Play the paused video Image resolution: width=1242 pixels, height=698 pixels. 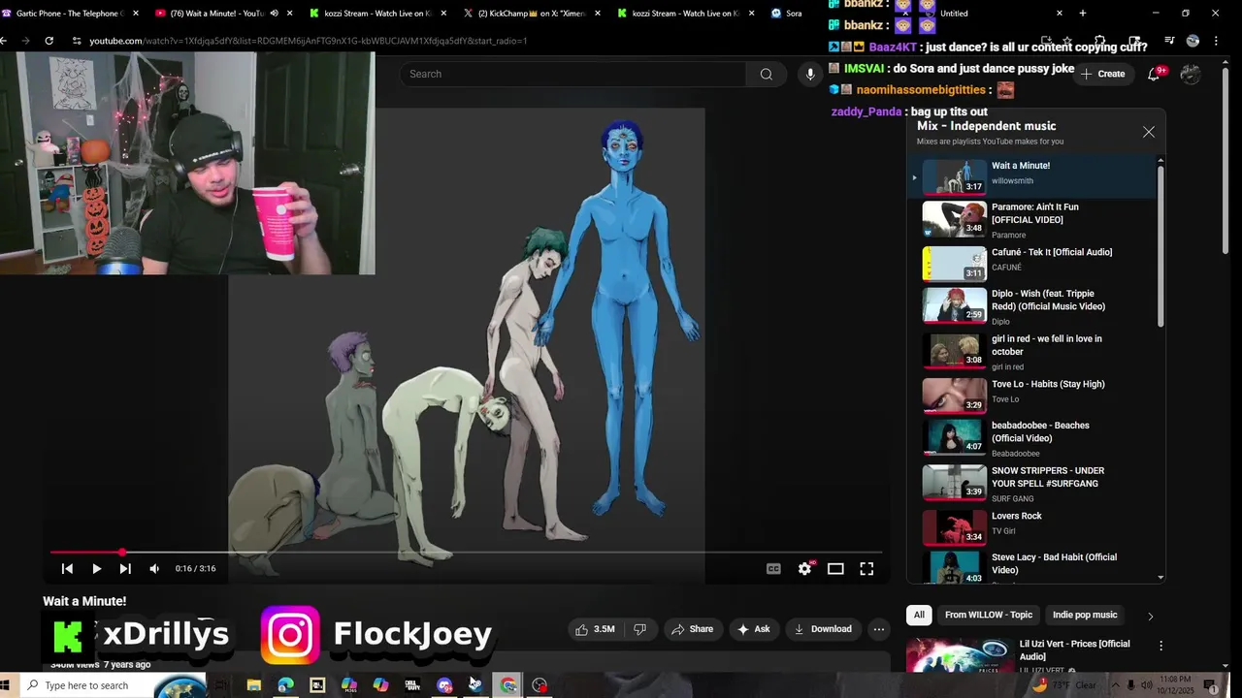pyautogui.click(x=96, y=569)
